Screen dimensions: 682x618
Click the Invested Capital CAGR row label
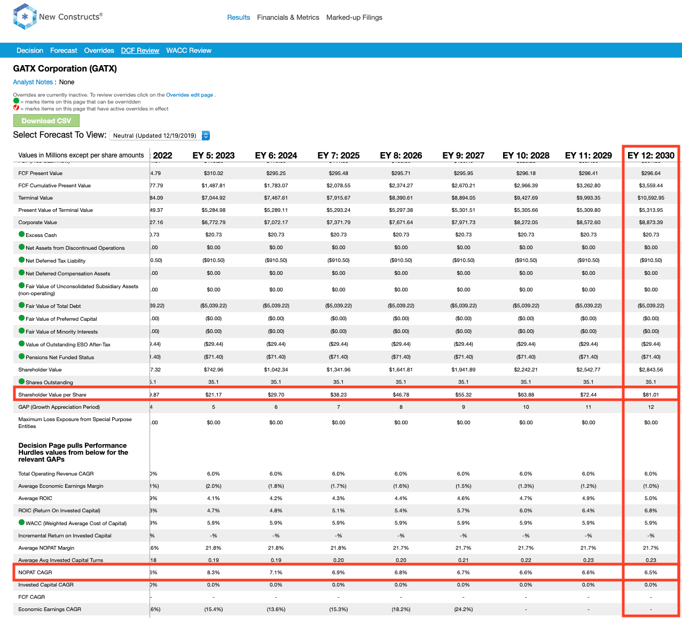46,585
